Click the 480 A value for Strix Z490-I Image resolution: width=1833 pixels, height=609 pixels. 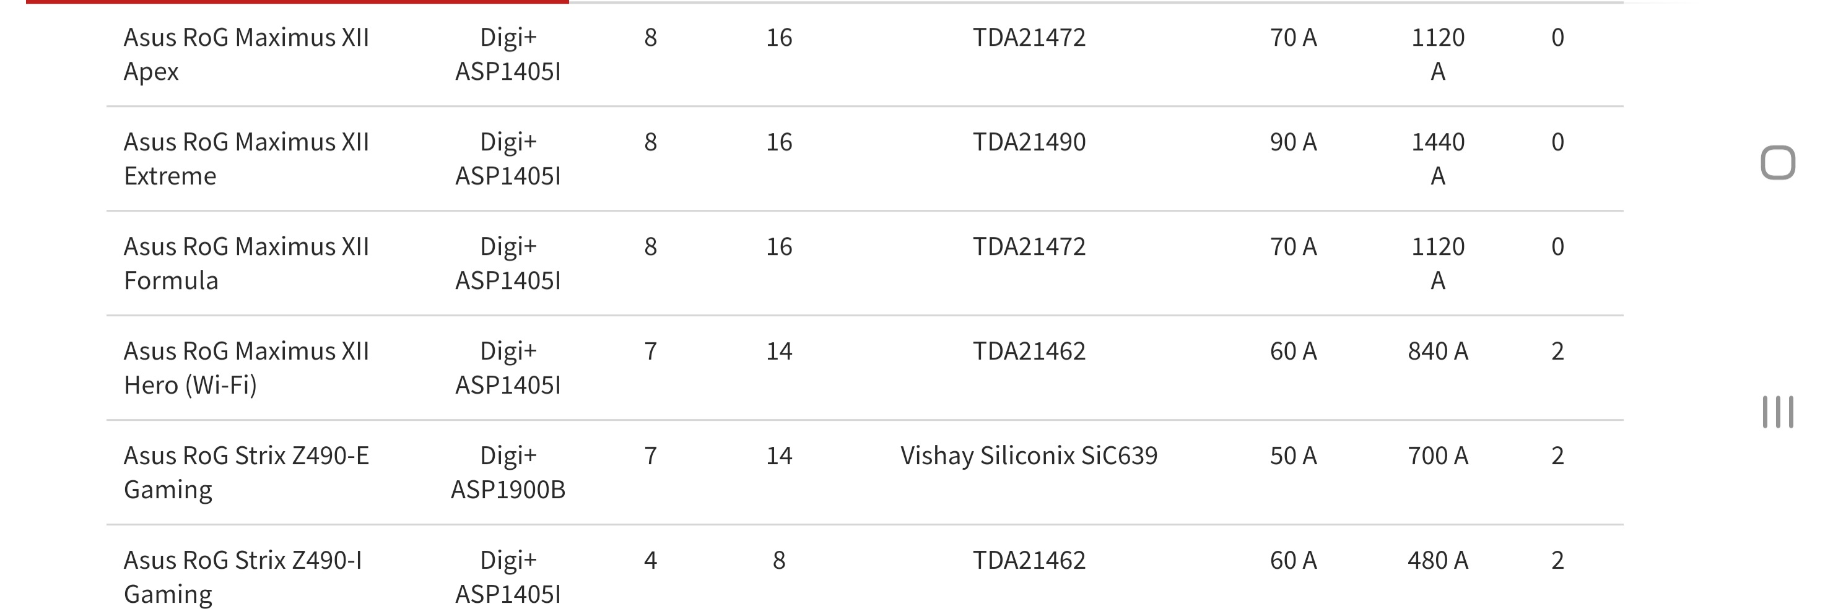[x=1438, y=560]
